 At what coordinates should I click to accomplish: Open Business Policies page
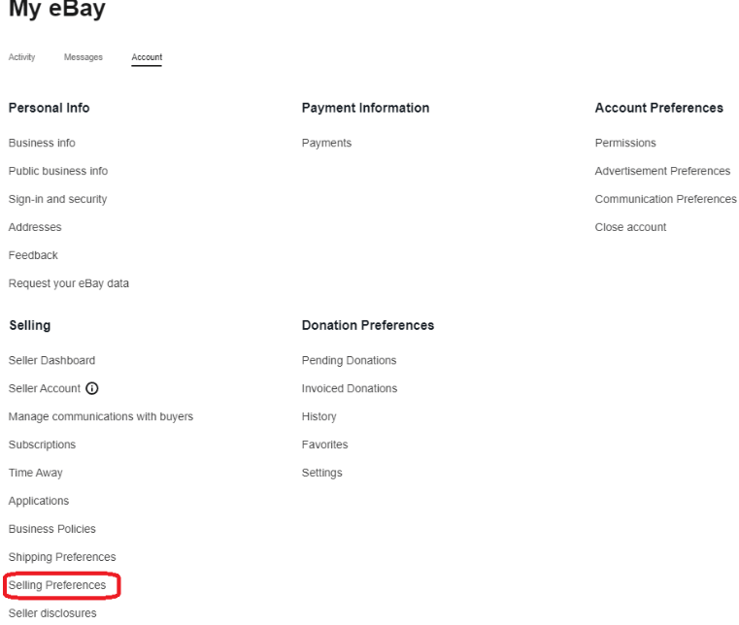[x=51, y=529]
